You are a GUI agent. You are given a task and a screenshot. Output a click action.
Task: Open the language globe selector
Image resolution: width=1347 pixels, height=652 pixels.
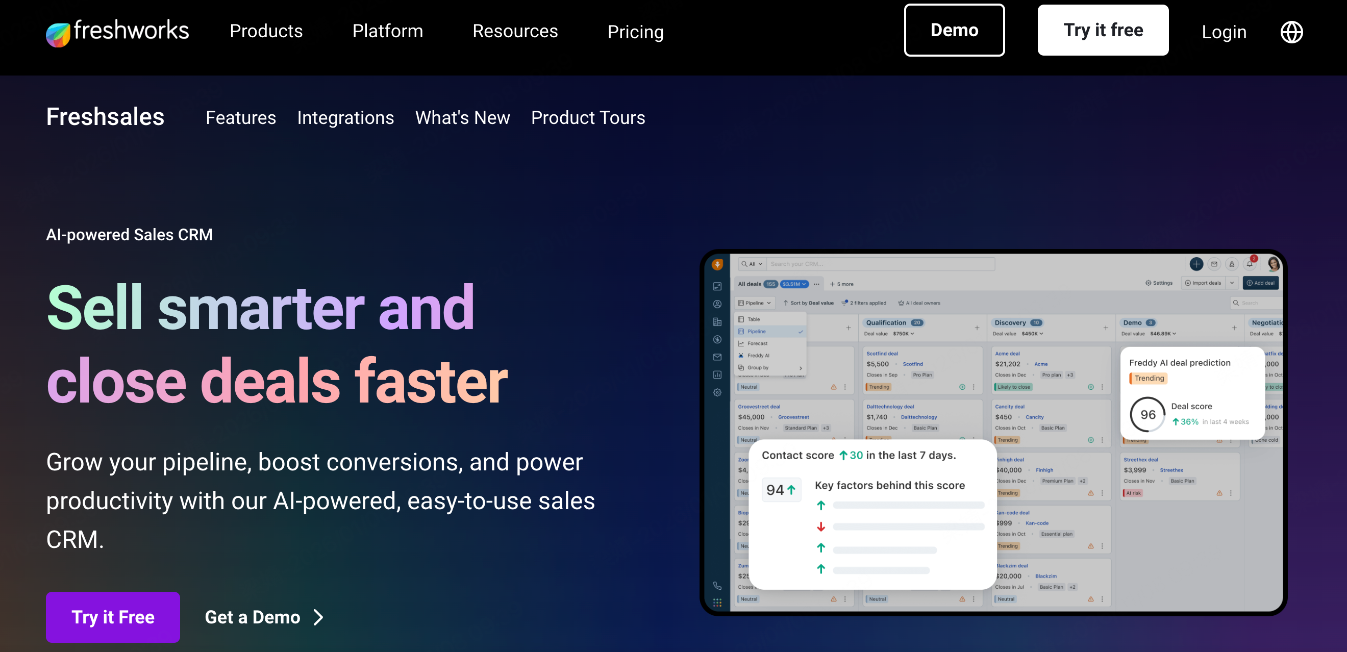(x=1291, y=32)
